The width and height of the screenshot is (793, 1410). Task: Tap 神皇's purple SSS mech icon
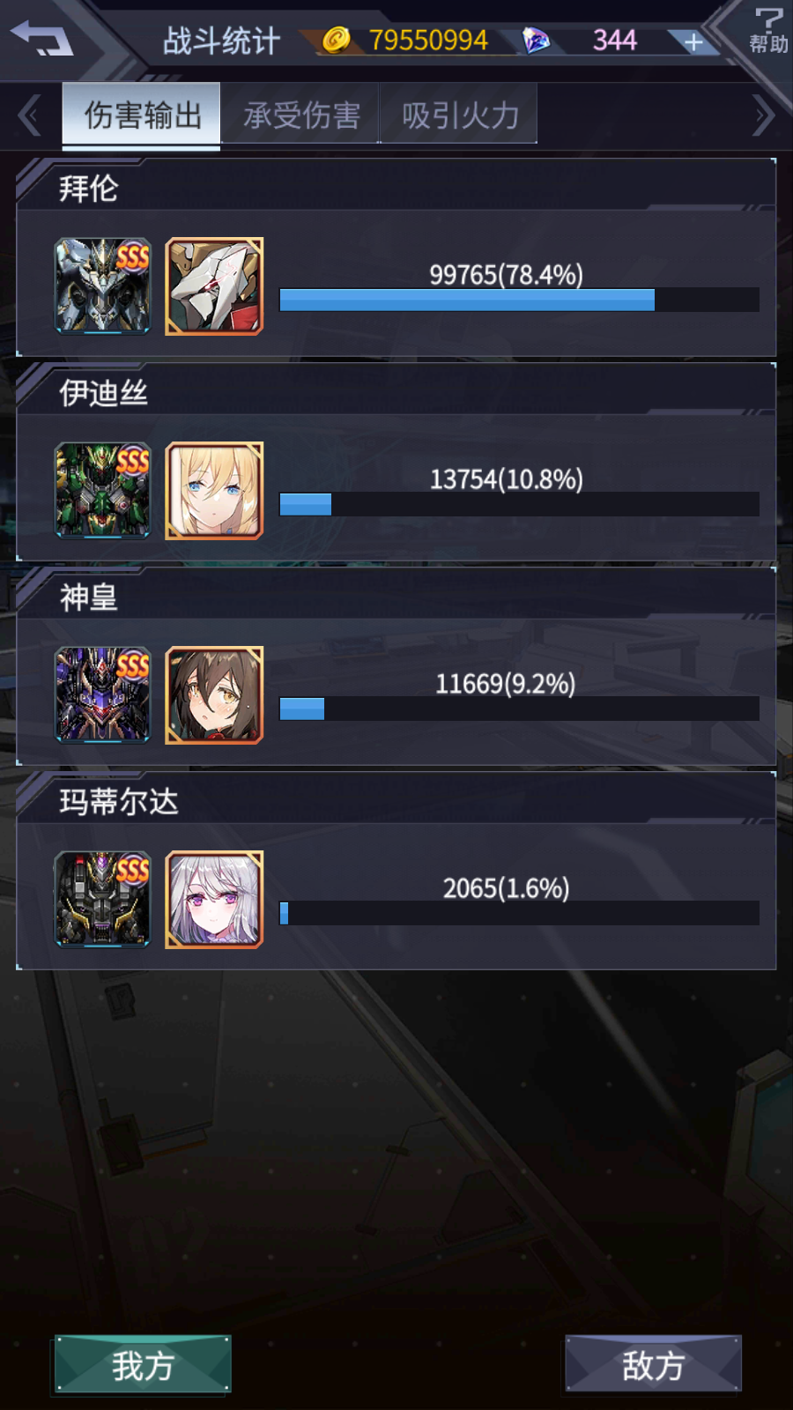103,695
